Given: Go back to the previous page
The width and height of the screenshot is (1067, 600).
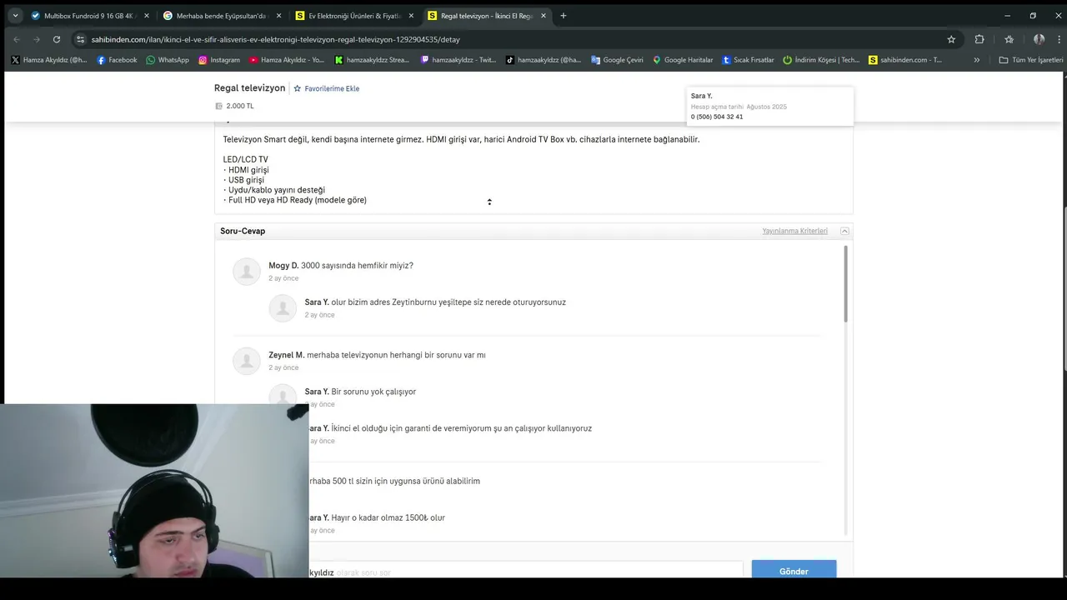Looking at the screenshot, I should tap(17, 39).
